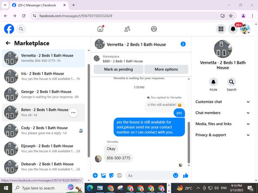Image resolution: width=258 pixels, height=193 pixels.
Task: Click the blue 'yes' message bubble
Action: pyautogui.click(x=179, y=113)
